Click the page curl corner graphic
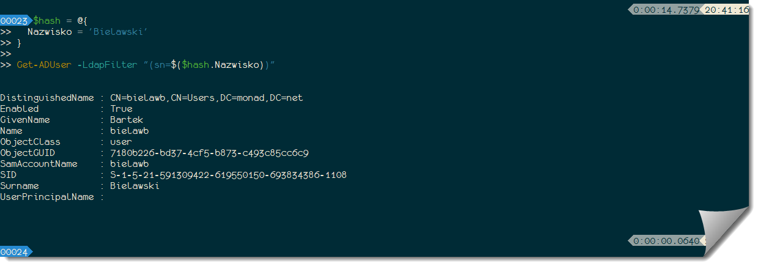This screenshot has height=266, width=758. click(725, 229)
